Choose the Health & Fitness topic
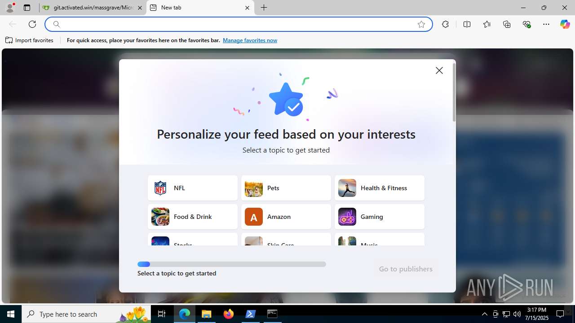The image size is (575, 323). (x=380, y=188)
